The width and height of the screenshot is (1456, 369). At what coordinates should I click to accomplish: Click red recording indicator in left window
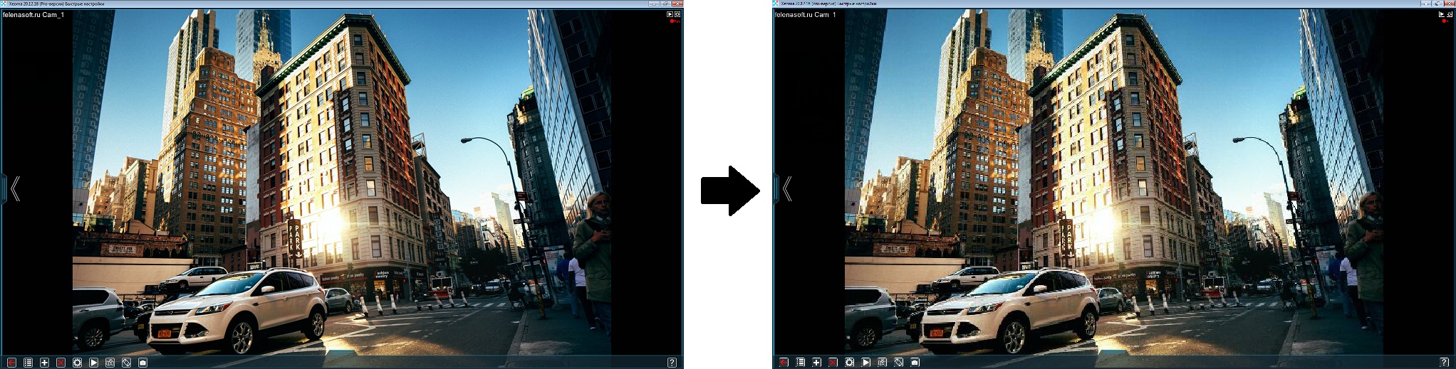(x=675, y=21)
